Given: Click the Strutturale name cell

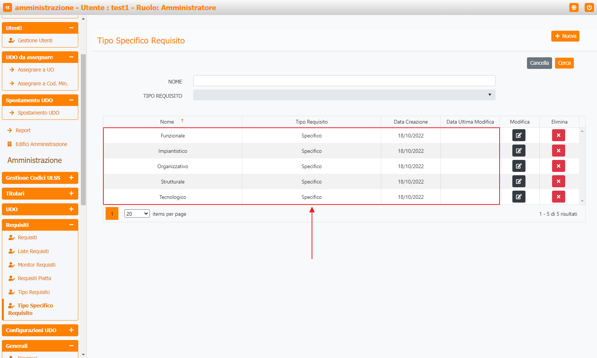Looking at the screenshot, I should 173,182.
